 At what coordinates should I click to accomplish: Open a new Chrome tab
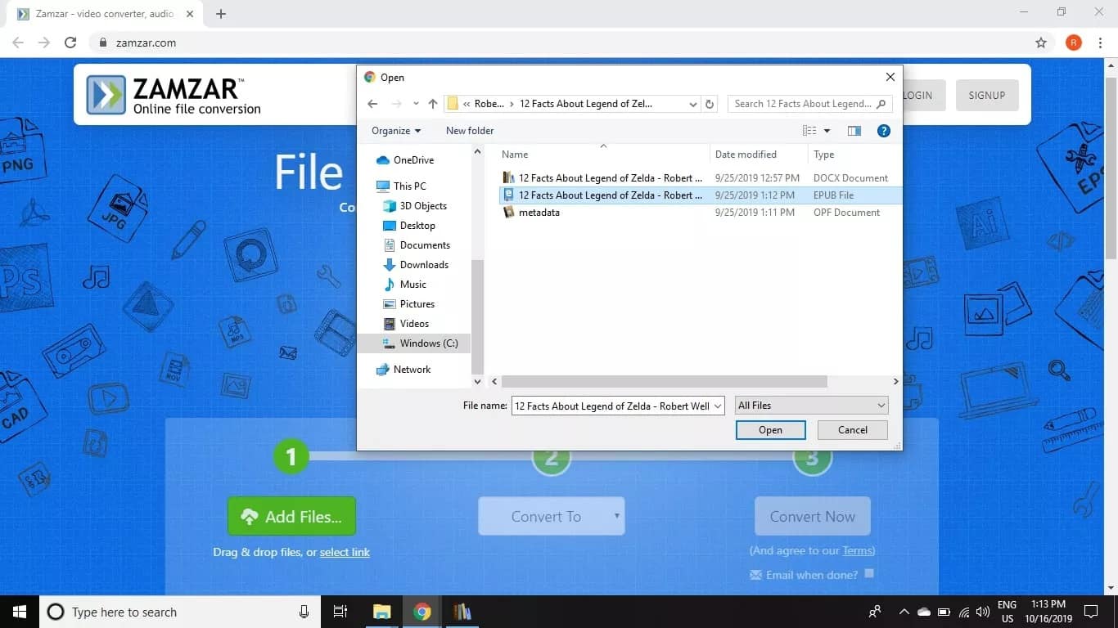(221, 14)
